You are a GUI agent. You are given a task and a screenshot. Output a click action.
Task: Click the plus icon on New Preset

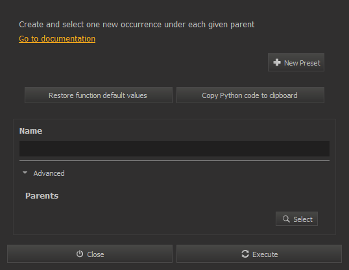(x=277, y=62)
